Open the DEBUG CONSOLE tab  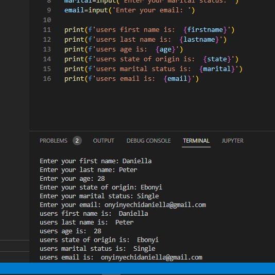coord(148,141)
